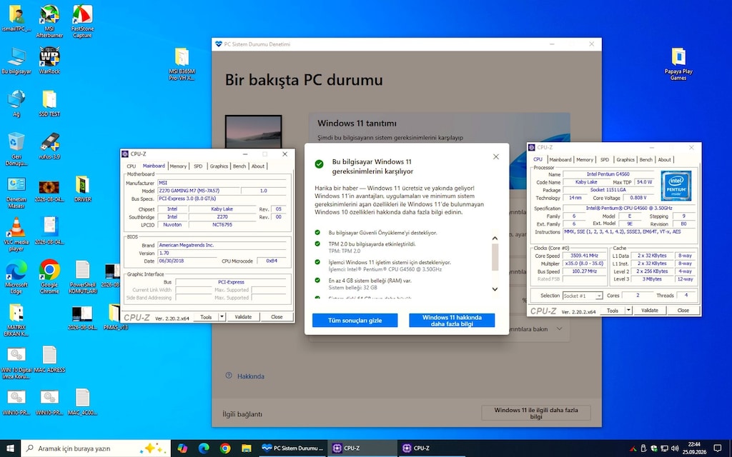The width and height of the screenshot is (732, 457).
Task: Expand chevron beside 'ayrıntılara bakın' row
Action: click(559, 328)
